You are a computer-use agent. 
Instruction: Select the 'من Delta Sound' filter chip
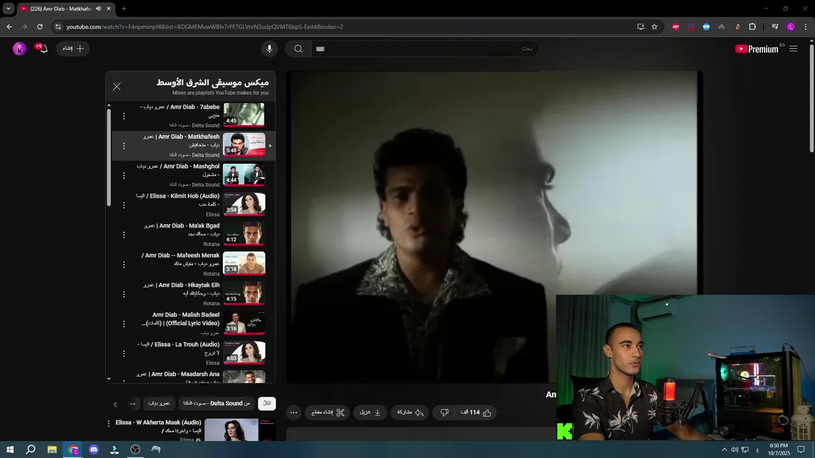click(216, 403)
